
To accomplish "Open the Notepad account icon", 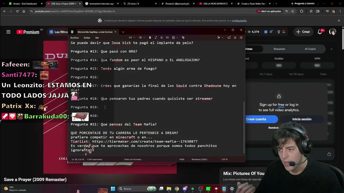I will (235, 38).
